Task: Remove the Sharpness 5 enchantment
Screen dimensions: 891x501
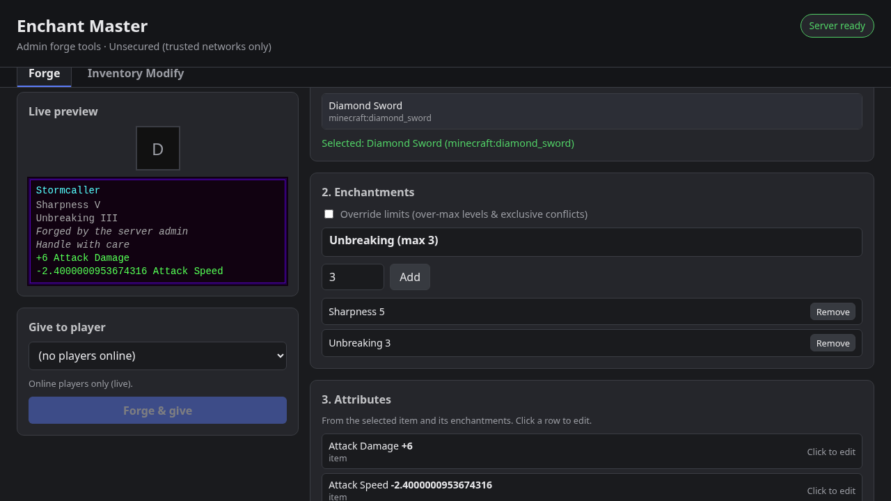Action: (833, 312)
